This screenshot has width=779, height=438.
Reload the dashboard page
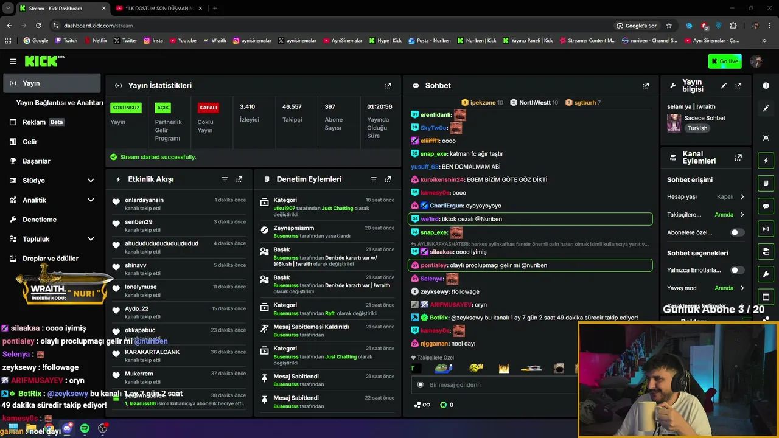[x=38, y=26]
